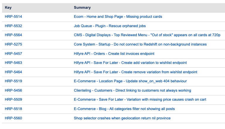225x129 pixels.
Task: Open Blog categories filter issue summary
Action: coord(124,109)
